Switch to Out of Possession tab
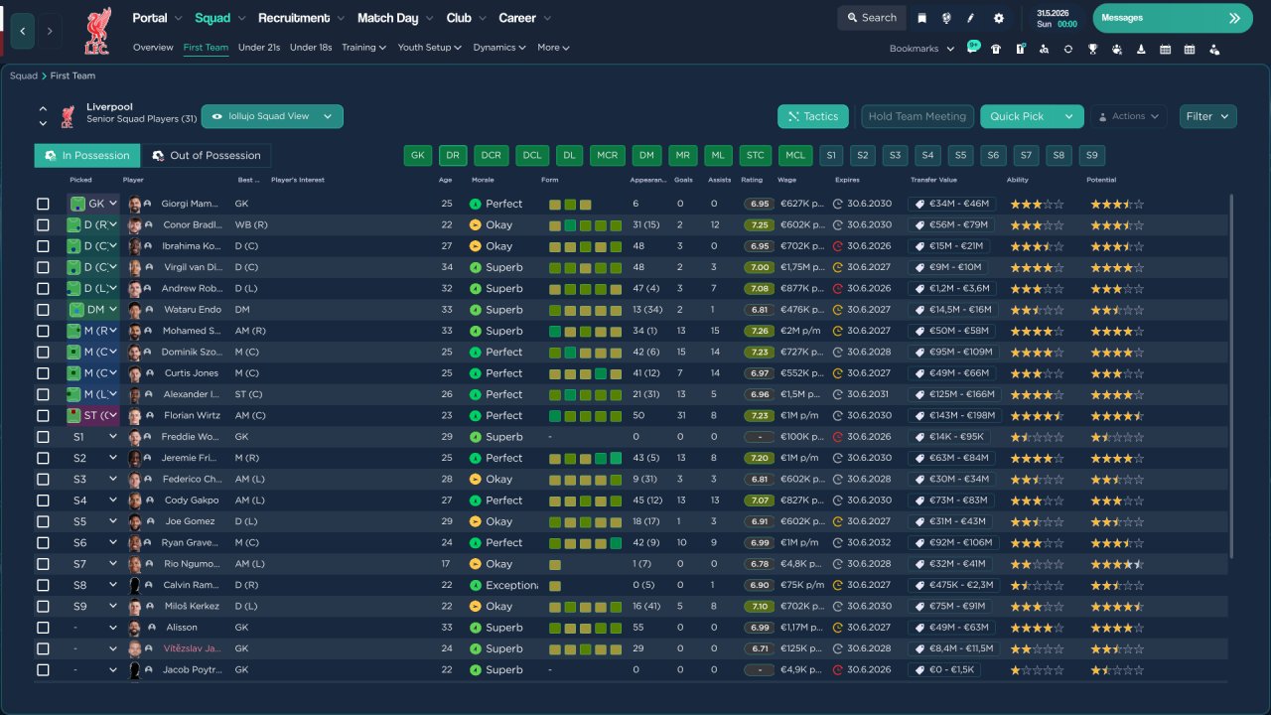 207,156
